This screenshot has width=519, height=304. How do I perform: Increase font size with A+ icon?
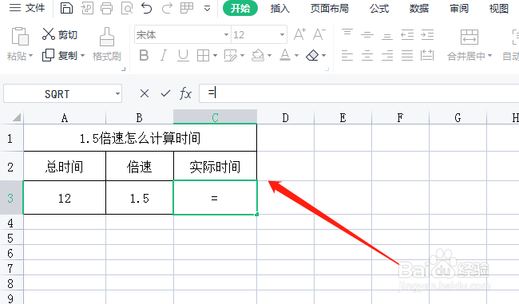(299, 34)
